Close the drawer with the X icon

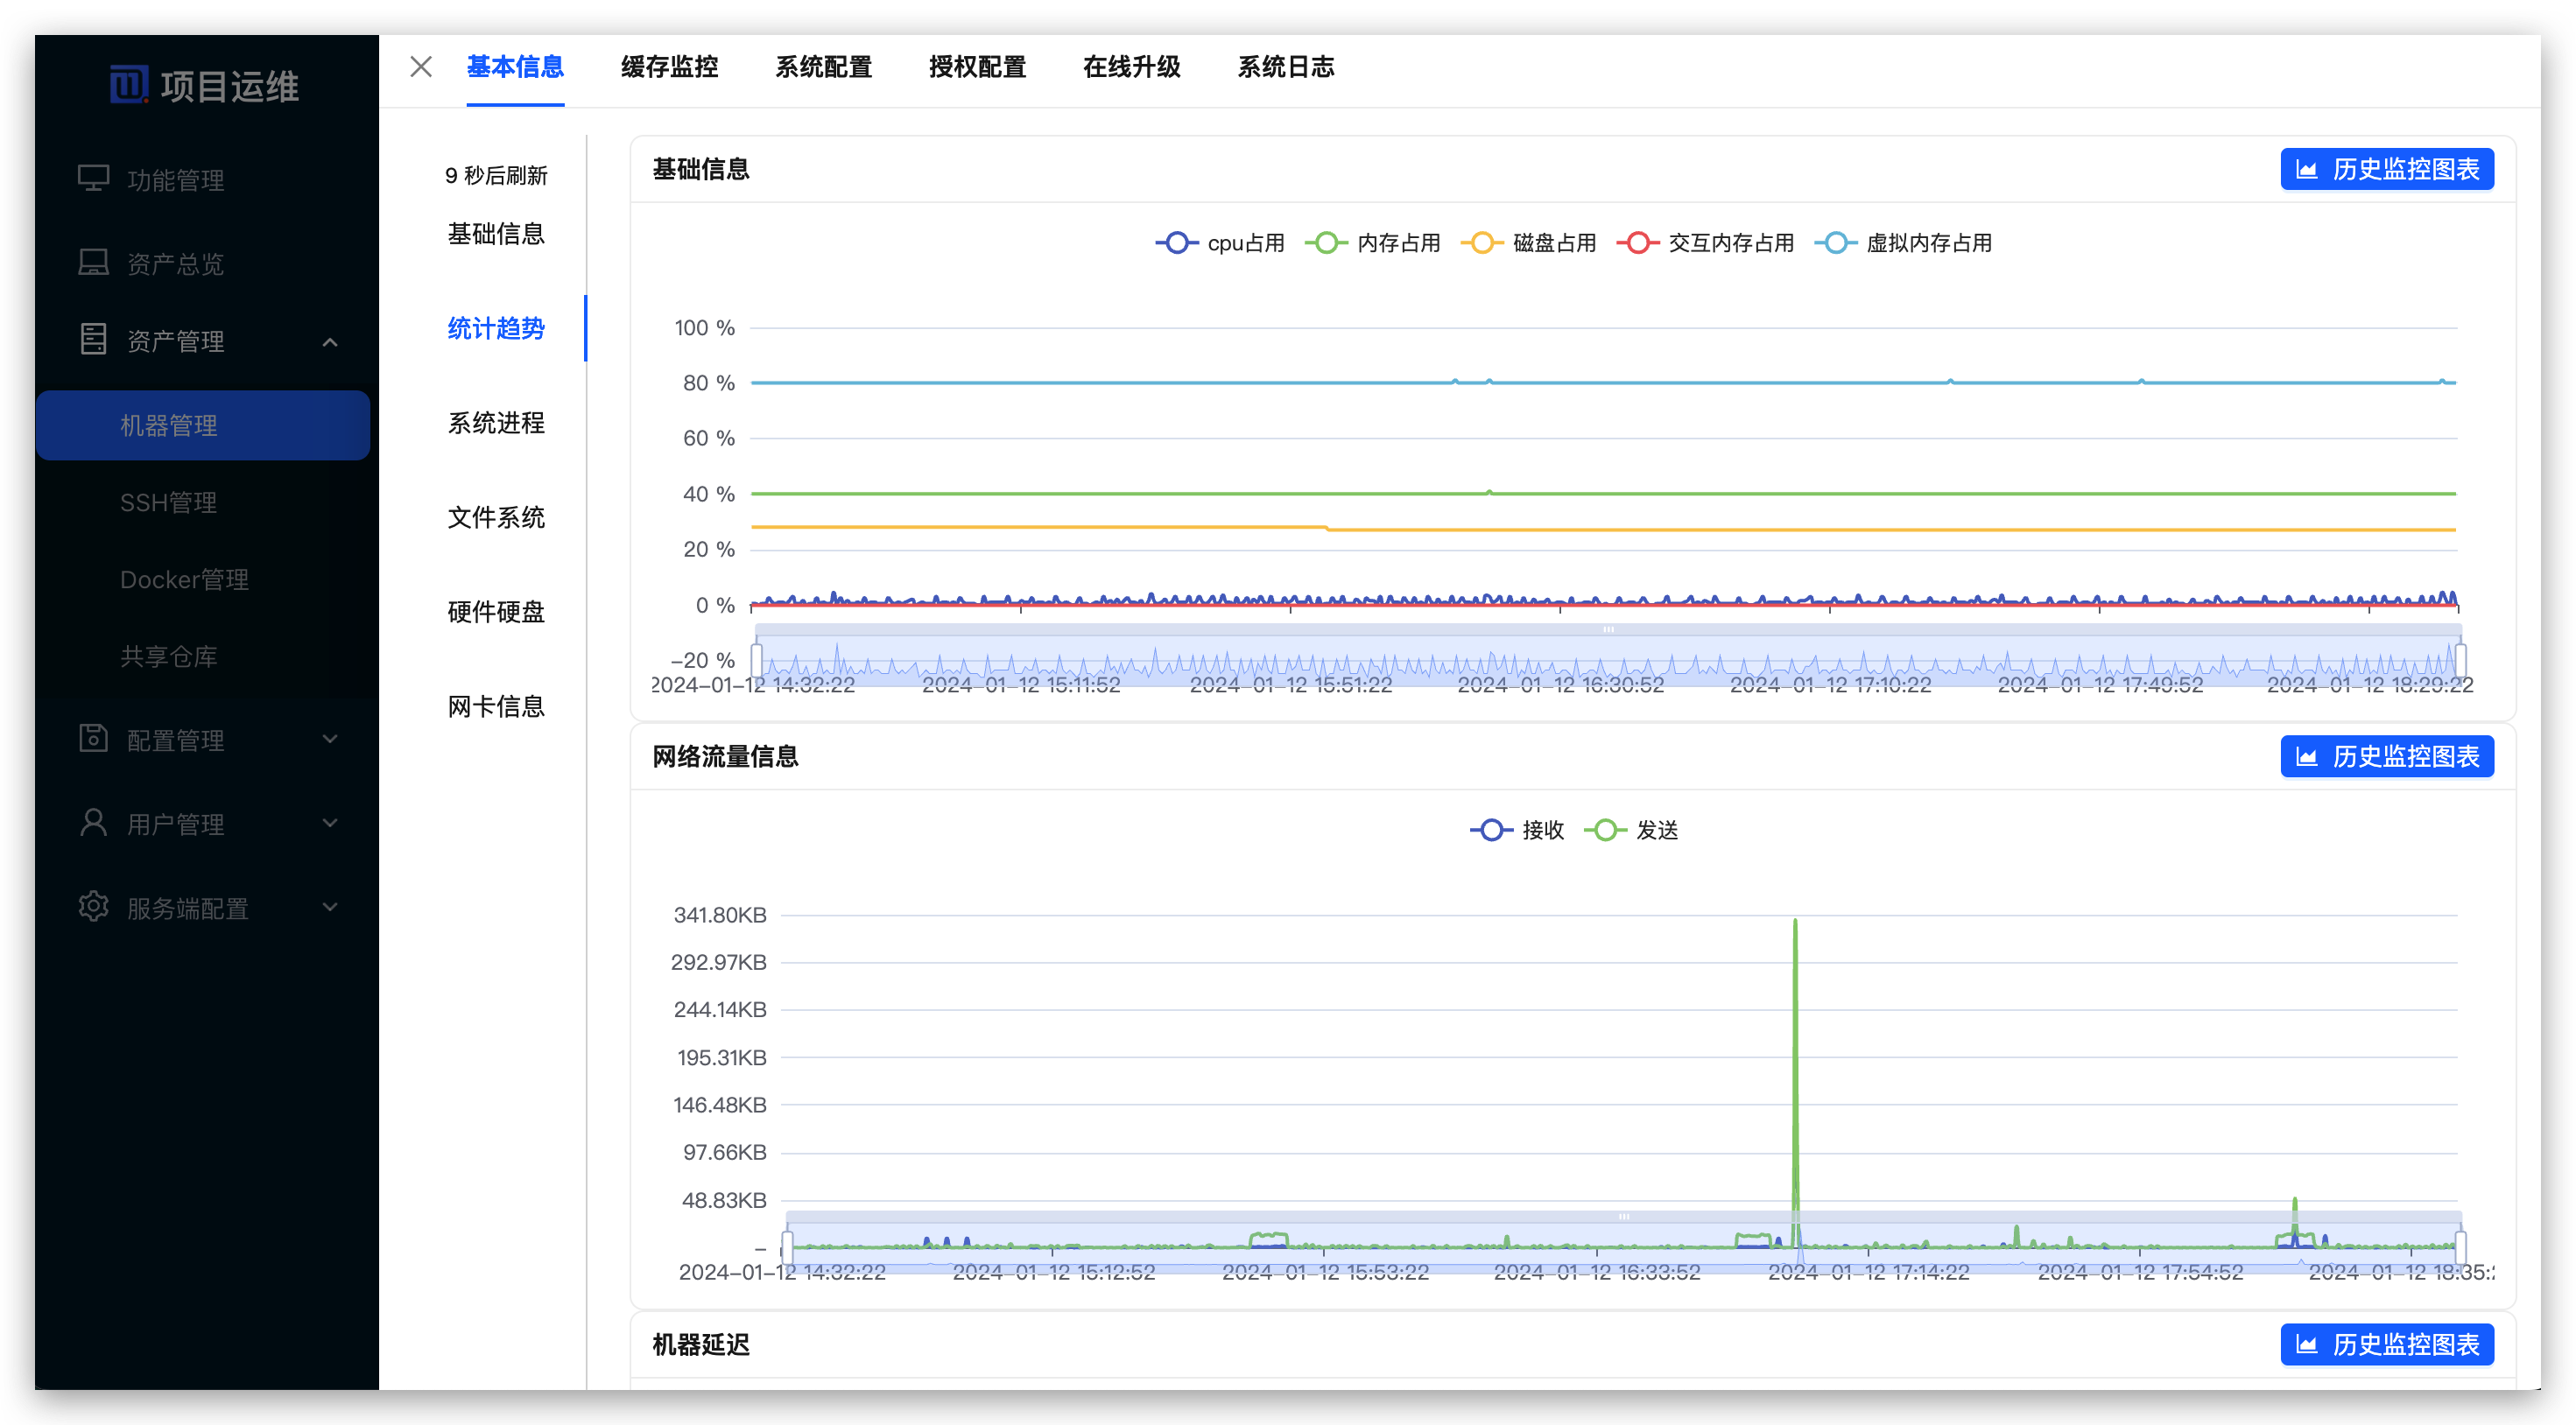[421, 67]
